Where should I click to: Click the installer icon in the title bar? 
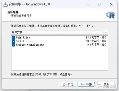click(6, 4)
